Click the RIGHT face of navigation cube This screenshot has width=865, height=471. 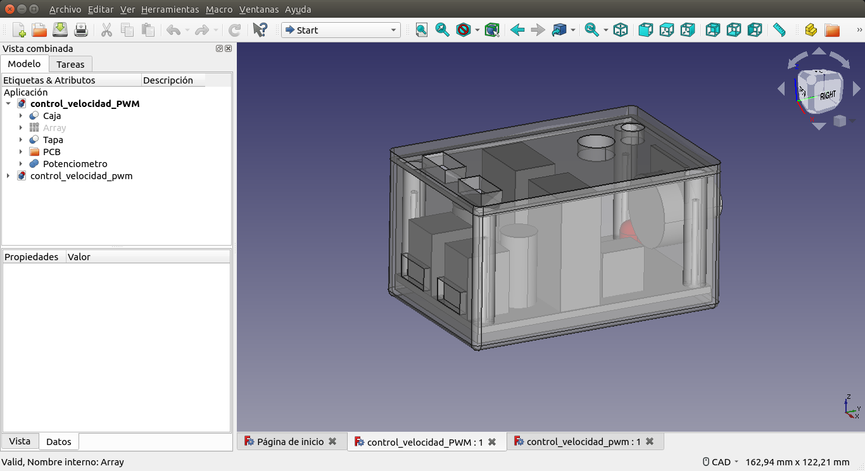tap(827, 96)
